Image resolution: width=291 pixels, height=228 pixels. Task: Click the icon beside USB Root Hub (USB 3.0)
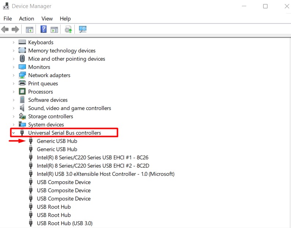(31, 223)
